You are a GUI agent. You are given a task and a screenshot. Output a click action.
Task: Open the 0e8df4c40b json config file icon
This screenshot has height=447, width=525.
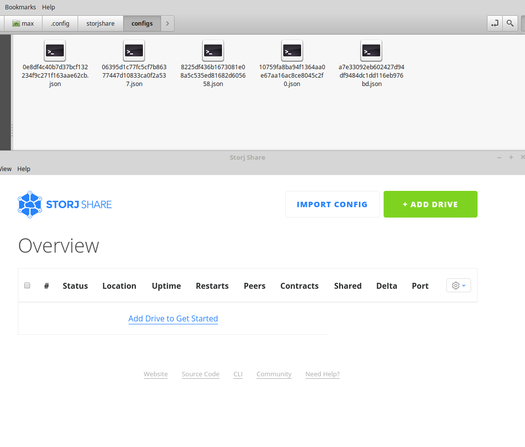[x=55, y=50]
